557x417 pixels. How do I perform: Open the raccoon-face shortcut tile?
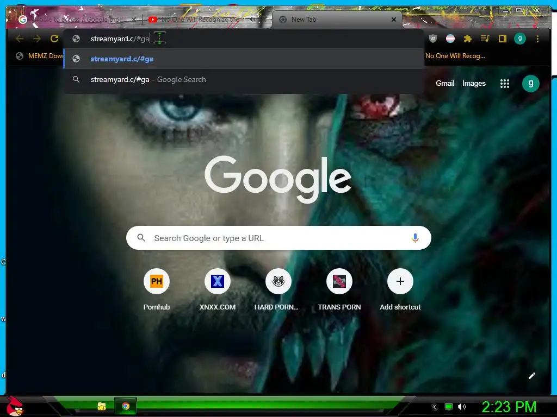pyautogui.click(x=278, y=282)
